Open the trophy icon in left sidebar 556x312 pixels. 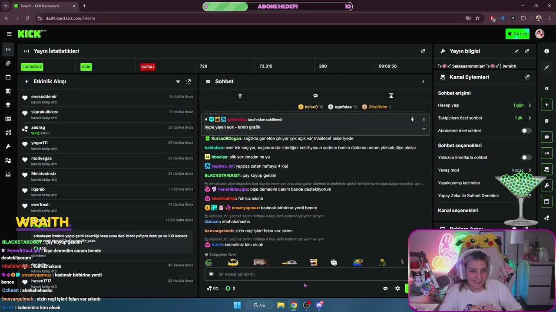(x=8, y=105)
